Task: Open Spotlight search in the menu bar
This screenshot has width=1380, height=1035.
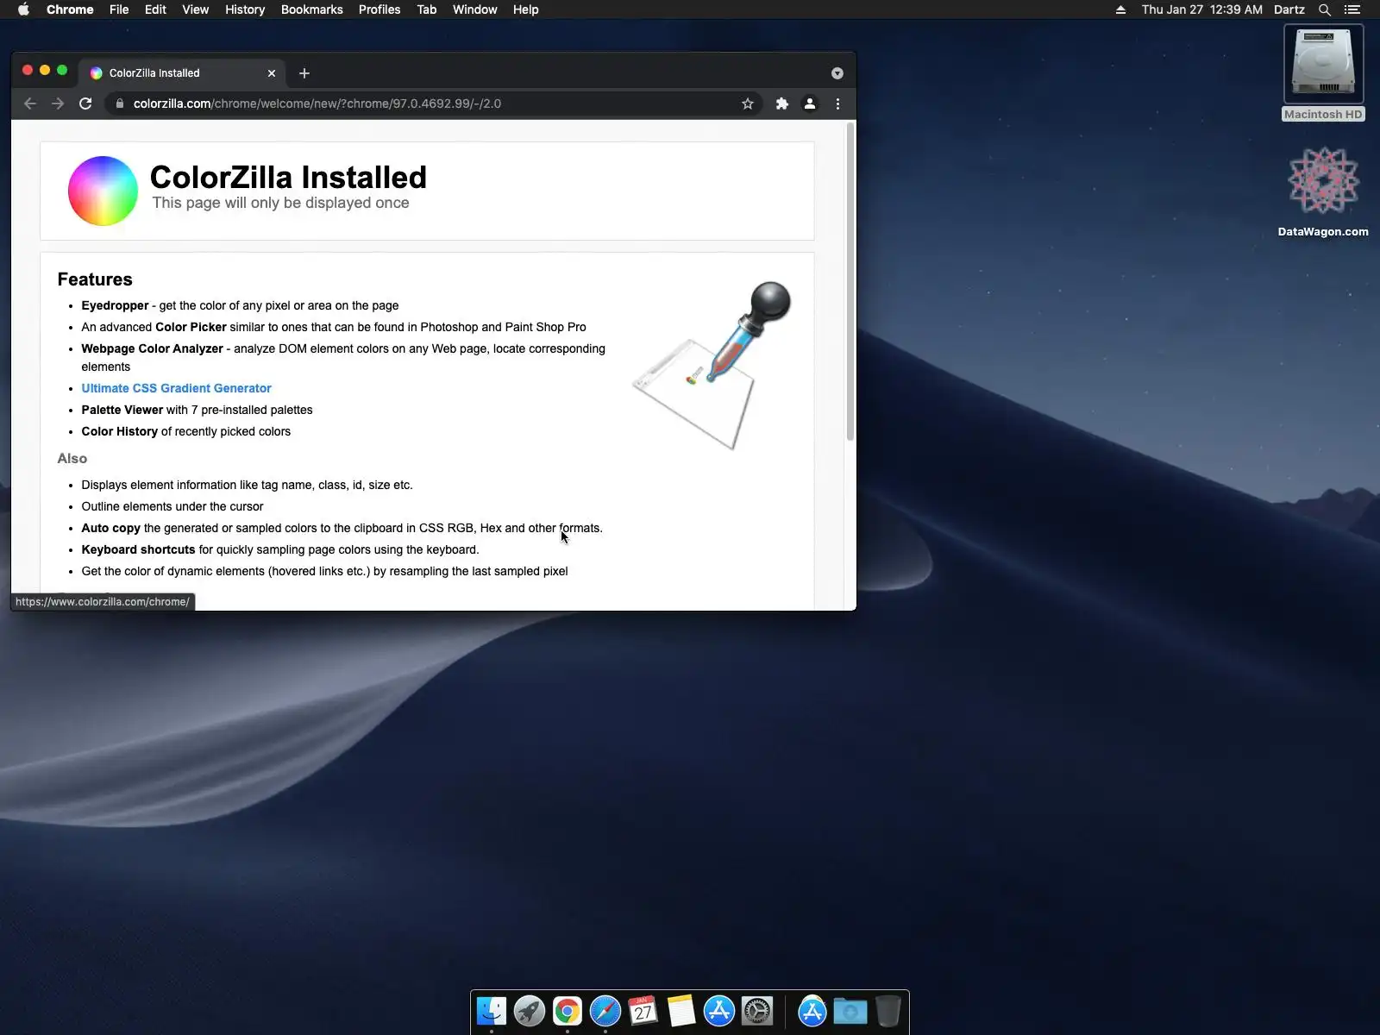Action: [1325, 9]
